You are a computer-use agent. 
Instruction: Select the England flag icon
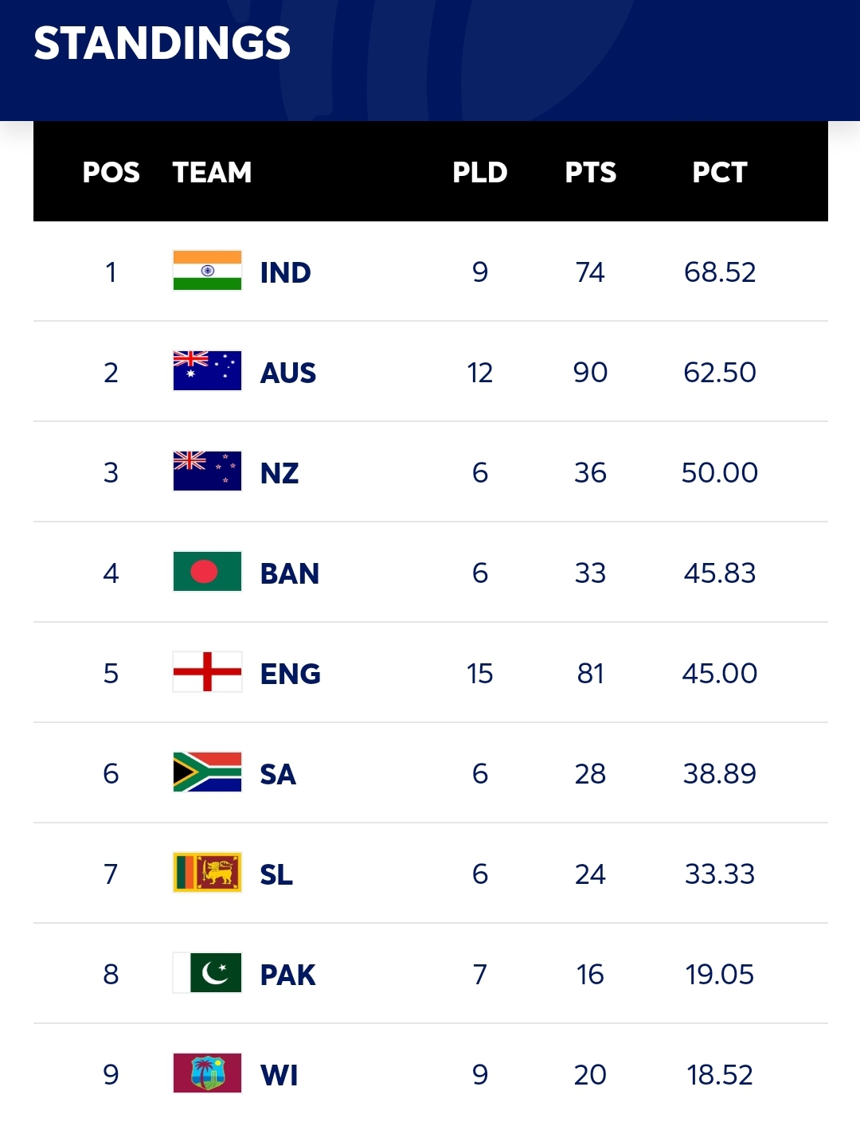[x=207, y=672]
